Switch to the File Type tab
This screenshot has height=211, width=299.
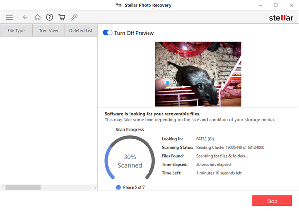(x=16, y=30)
